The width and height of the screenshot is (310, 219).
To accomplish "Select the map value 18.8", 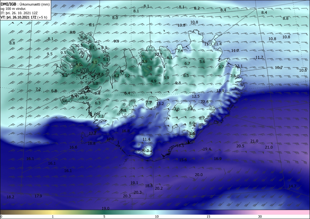I will pyautogui.click(x=149, y=186).
